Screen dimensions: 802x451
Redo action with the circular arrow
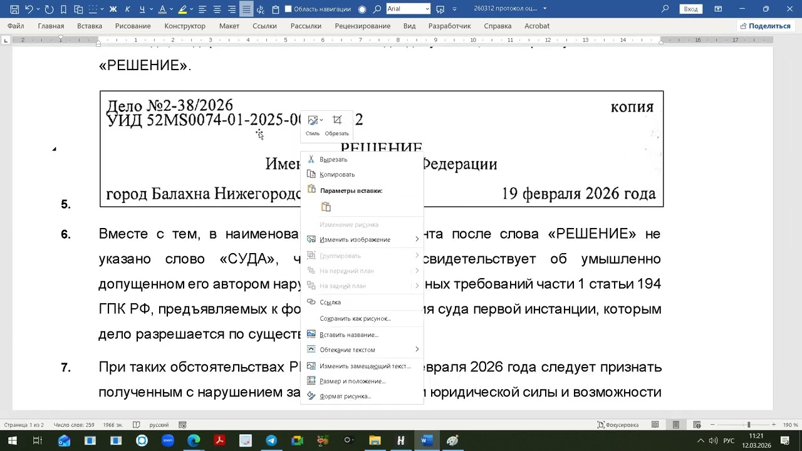[x=49, y=9]
